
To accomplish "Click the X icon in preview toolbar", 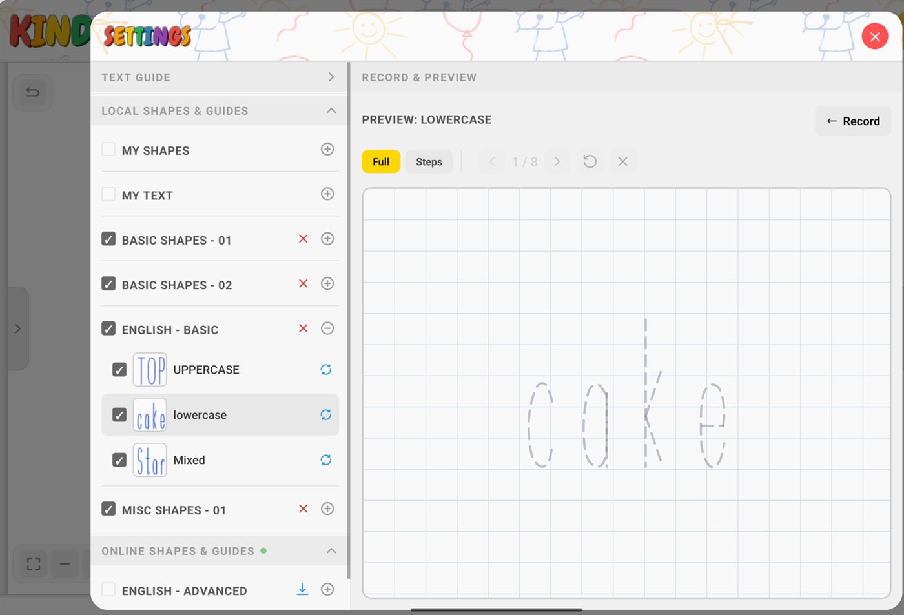I will click(622, 161).
